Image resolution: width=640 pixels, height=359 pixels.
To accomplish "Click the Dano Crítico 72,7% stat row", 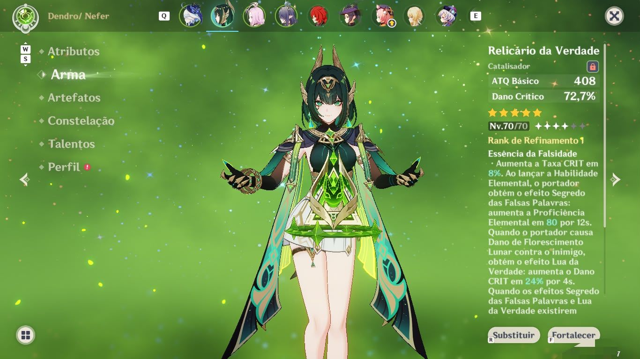I will 543,97.
